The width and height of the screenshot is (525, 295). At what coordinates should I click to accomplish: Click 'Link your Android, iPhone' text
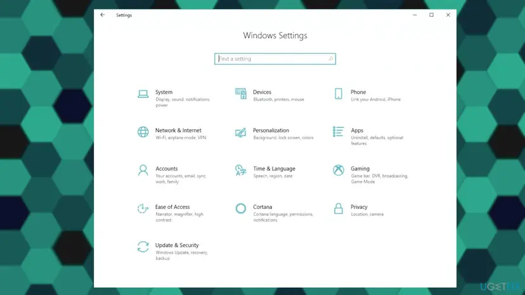pyautogui.click(x=375, y=99)
